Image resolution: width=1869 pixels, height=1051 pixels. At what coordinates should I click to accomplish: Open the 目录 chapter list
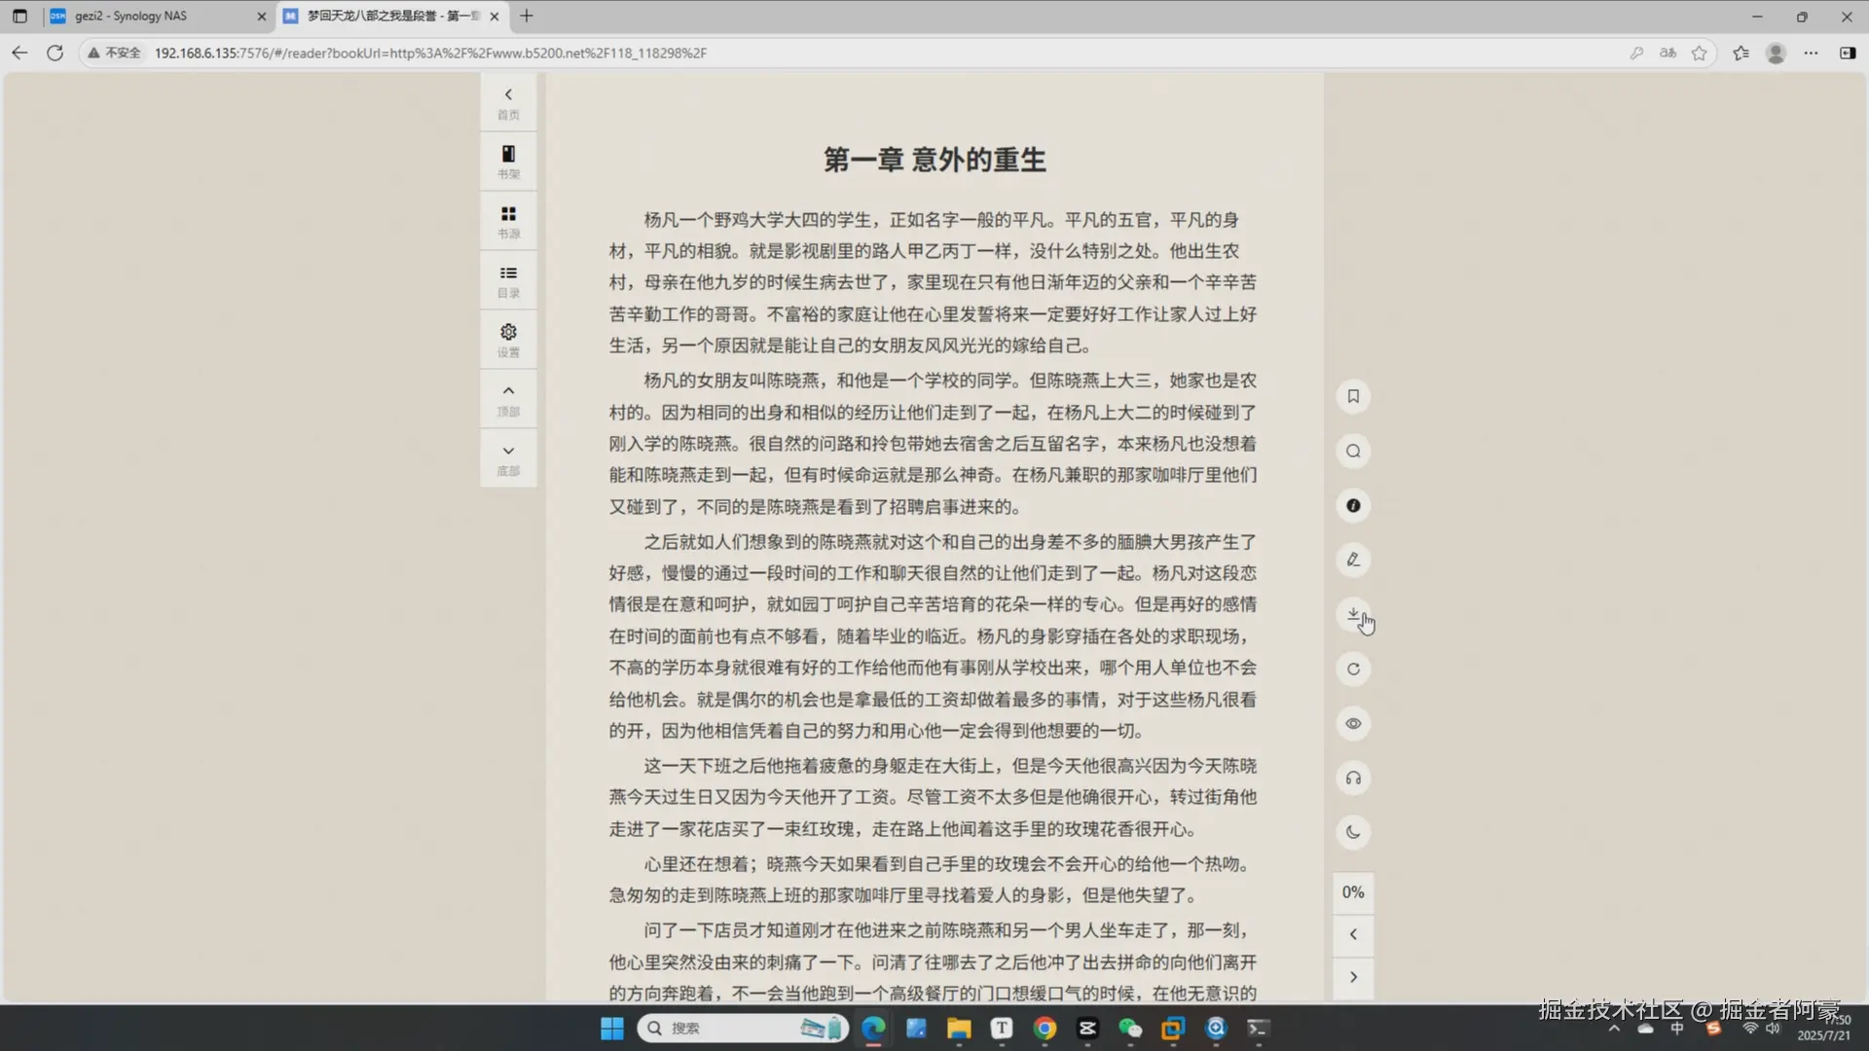click(507, 280)
